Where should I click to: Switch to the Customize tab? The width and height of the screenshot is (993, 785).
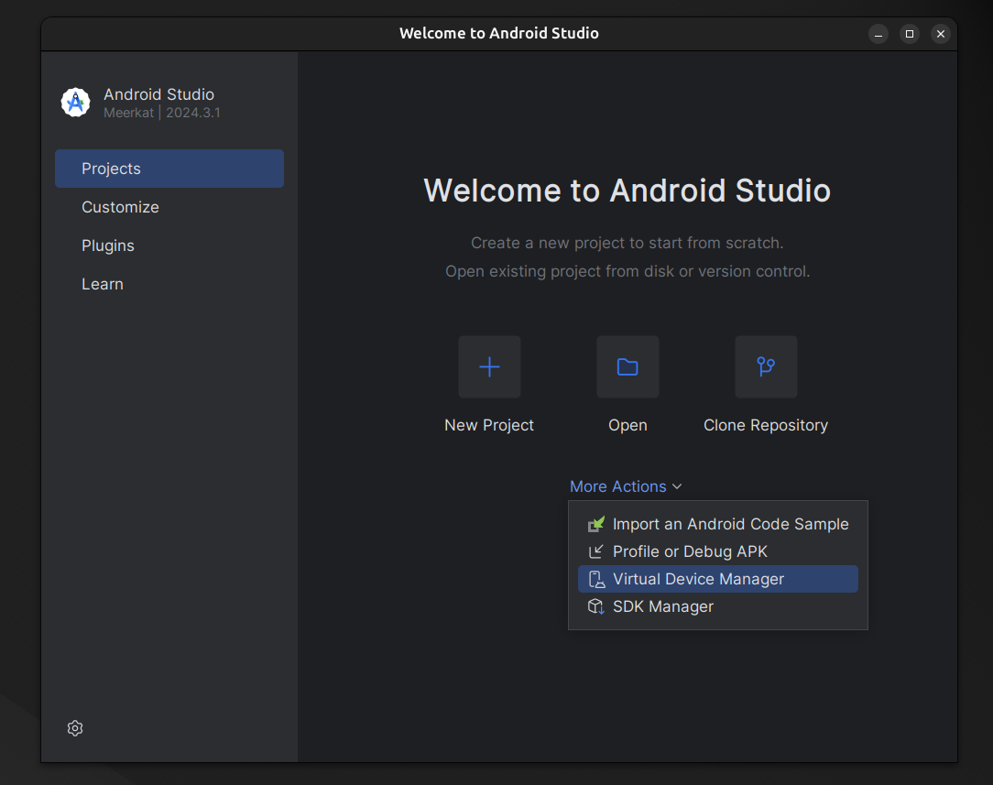[x=169, y=207]
